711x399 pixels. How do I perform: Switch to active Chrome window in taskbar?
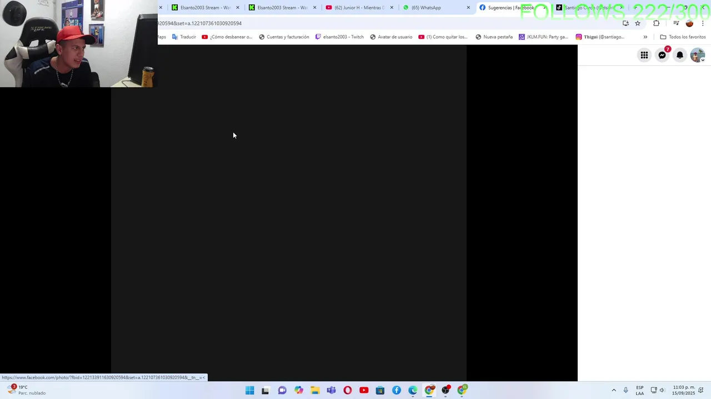coord(429,390)
